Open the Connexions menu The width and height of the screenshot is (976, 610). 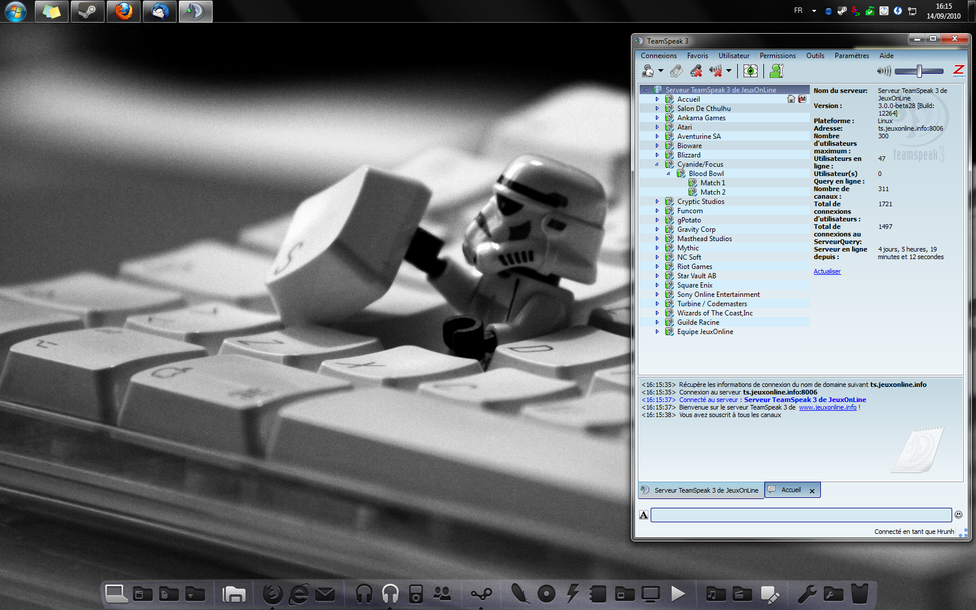659,56
